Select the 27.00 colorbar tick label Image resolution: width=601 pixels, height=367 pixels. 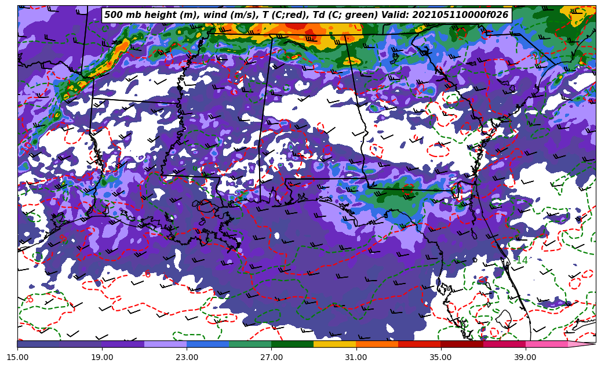coord(271,357)
